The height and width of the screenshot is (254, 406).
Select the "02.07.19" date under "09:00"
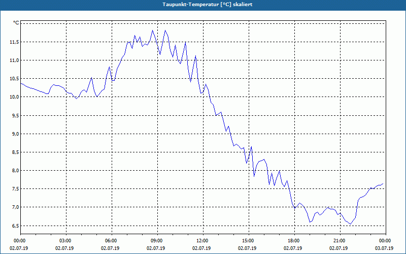click(156, 248)
